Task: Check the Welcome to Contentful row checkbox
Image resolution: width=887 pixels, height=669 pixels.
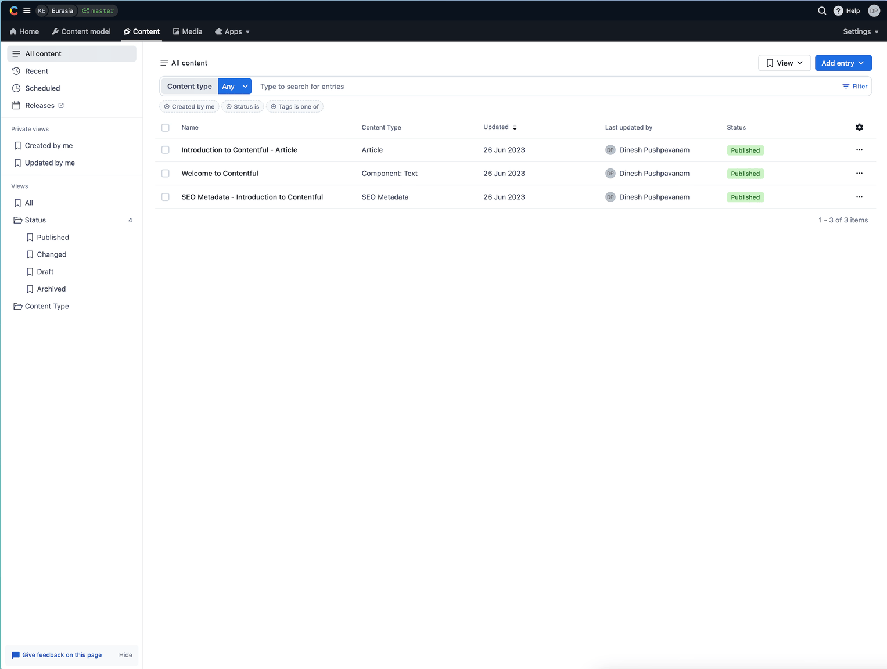Action: pos(165,174)
